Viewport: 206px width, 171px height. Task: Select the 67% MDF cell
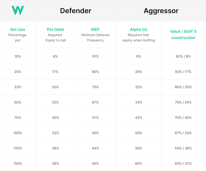(x=96, y=102)
